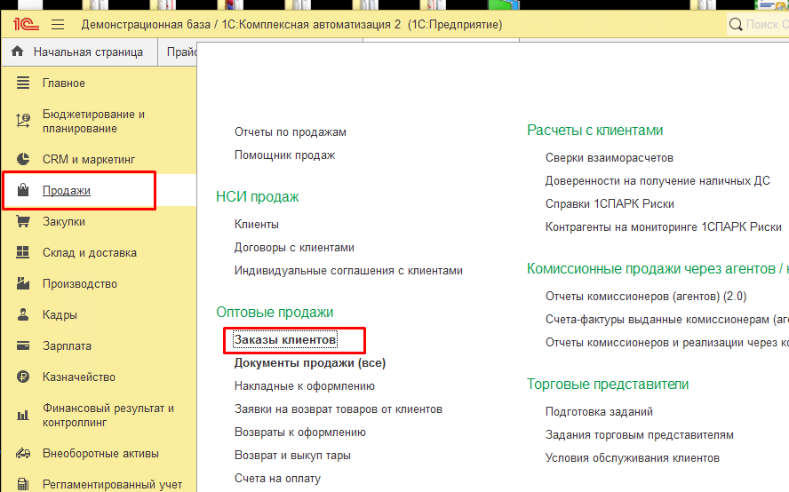Open Финансовый результат и контроллинг section
Screen dimensions: 789x492
108,415
